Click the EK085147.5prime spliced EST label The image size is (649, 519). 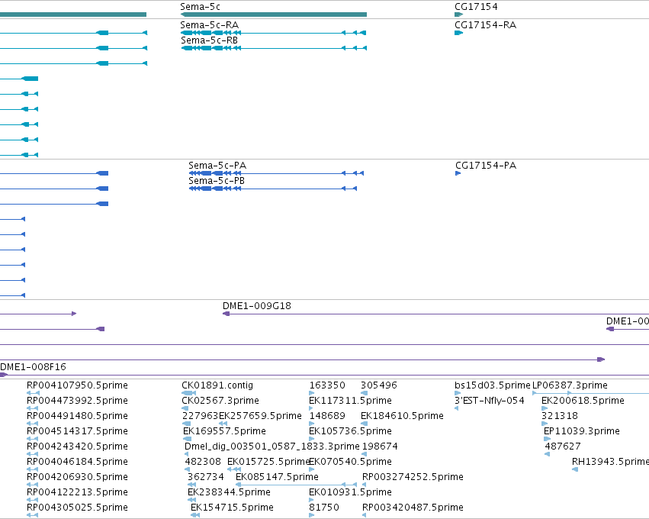pyautogui.click(x=277, y=477)
